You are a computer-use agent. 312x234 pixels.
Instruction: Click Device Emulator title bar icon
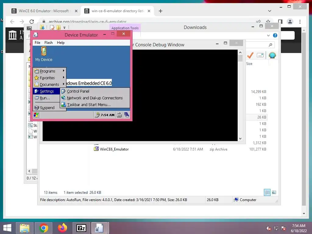click(x=36, y=35)
